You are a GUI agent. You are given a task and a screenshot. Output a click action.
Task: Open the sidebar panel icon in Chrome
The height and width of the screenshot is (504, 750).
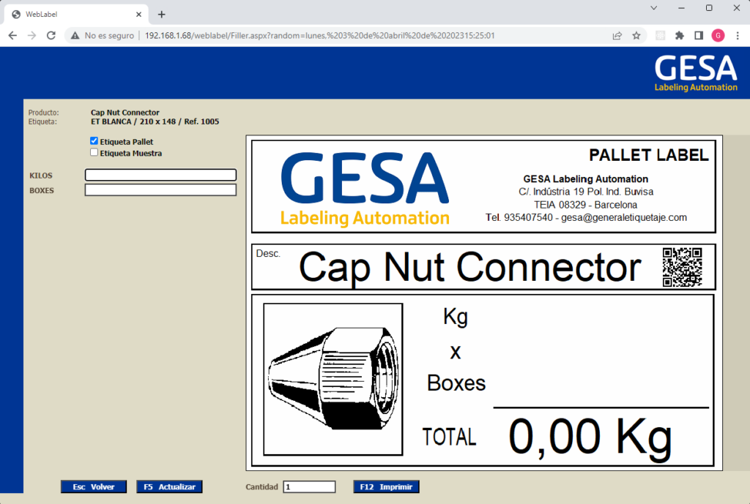point(698,35)
